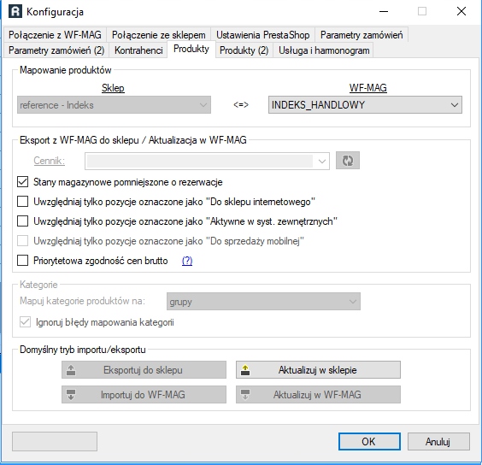Screen dimensions: 482x465
Task: Open the Sklep reference - Indeks dropdown
Action: click(114, 105)
